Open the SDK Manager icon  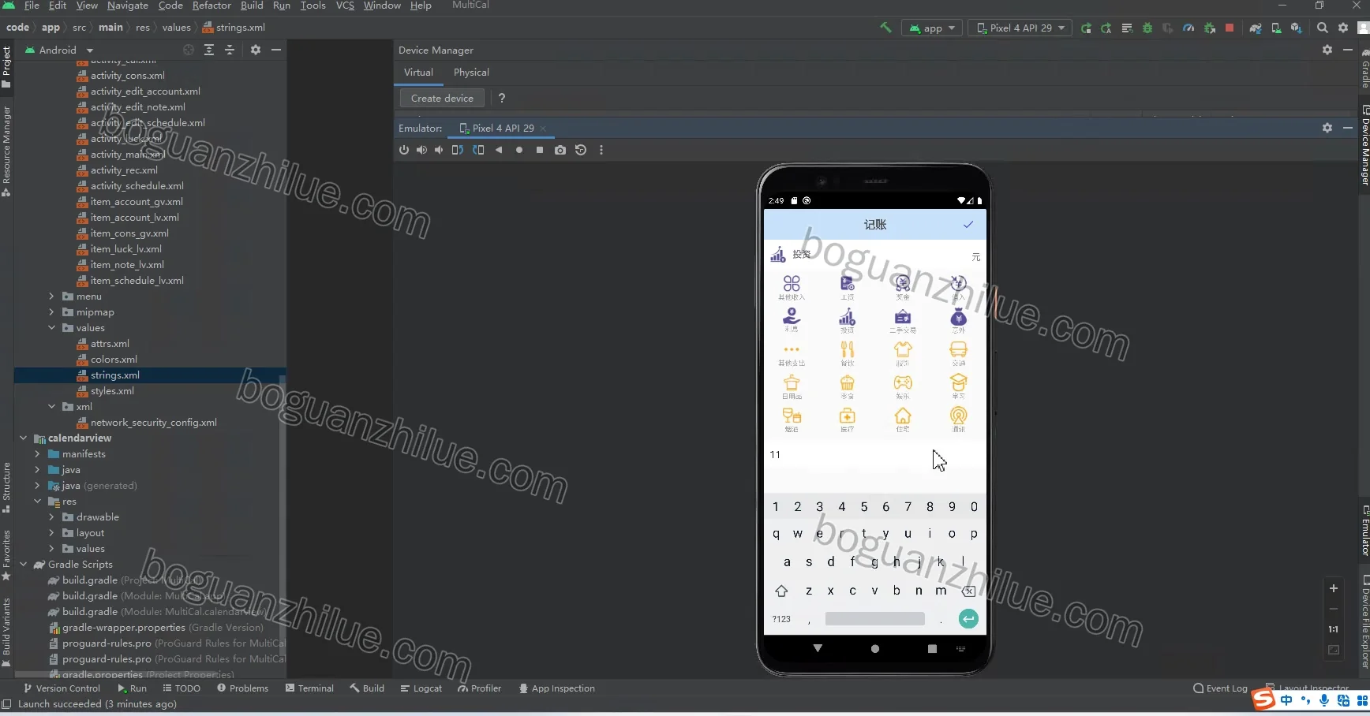point(1296,28)
